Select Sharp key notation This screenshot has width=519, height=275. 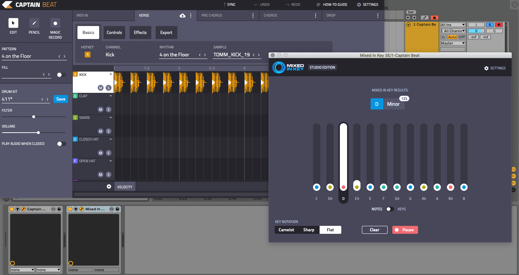pos(309,230)
